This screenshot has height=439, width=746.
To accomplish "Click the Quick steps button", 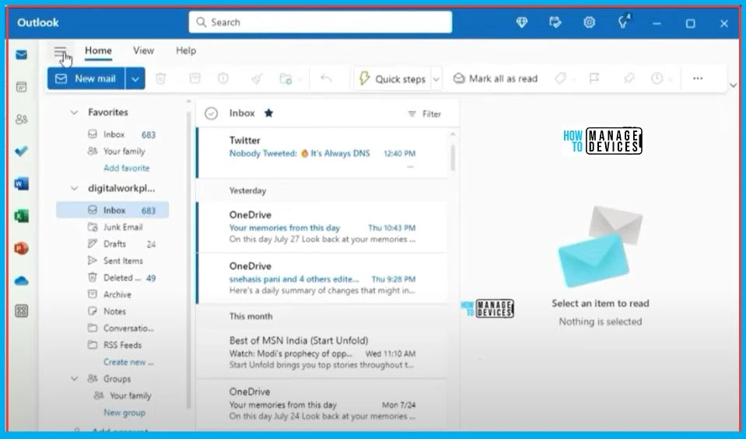I will click(x=393, y=79).
